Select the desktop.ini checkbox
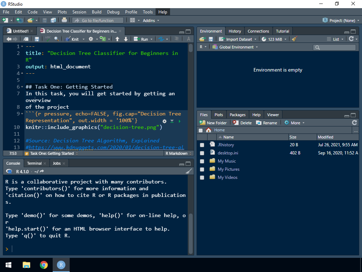This screenshot has width=362, height=272. coord(202,153)
